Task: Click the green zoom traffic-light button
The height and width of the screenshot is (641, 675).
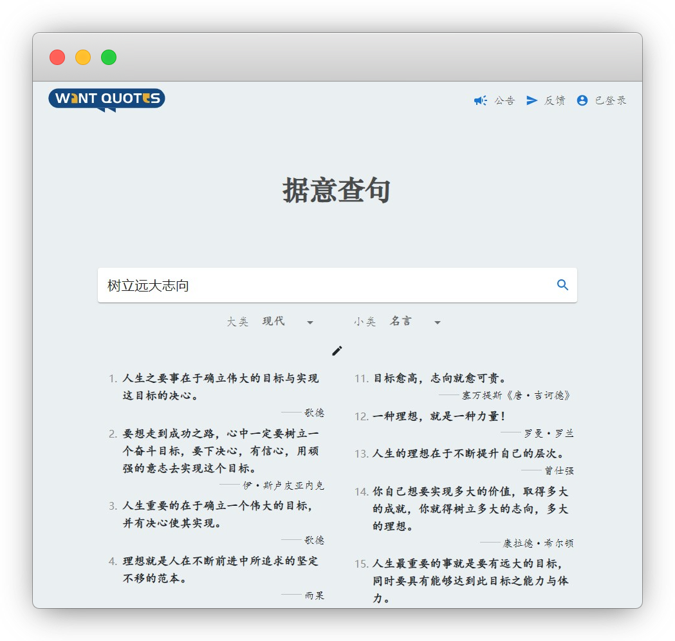Action: pyautogui.click(x=109, y=57)
